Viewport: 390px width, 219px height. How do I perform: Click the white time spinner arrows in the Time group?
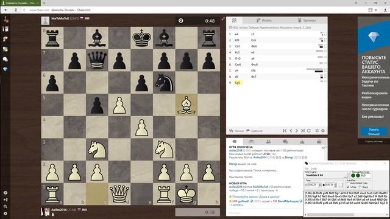click(320, 185)
